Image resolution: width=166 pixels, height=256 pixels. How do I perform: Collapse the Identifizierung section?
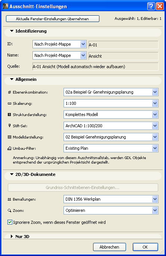(x=12, y=31)
